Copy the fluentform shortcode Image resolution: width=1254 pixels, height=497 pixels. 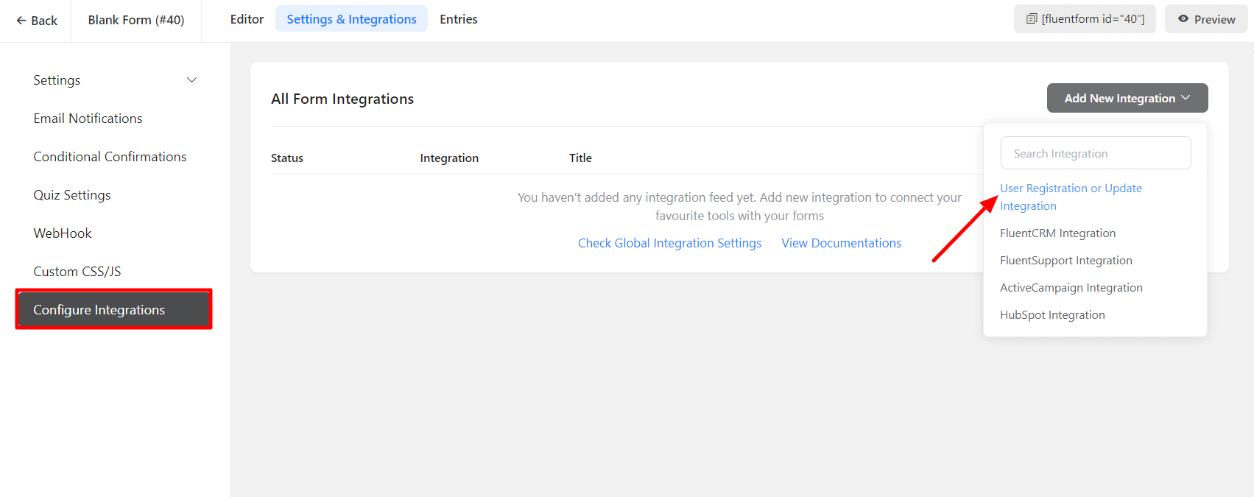(x=1085, y=19)
